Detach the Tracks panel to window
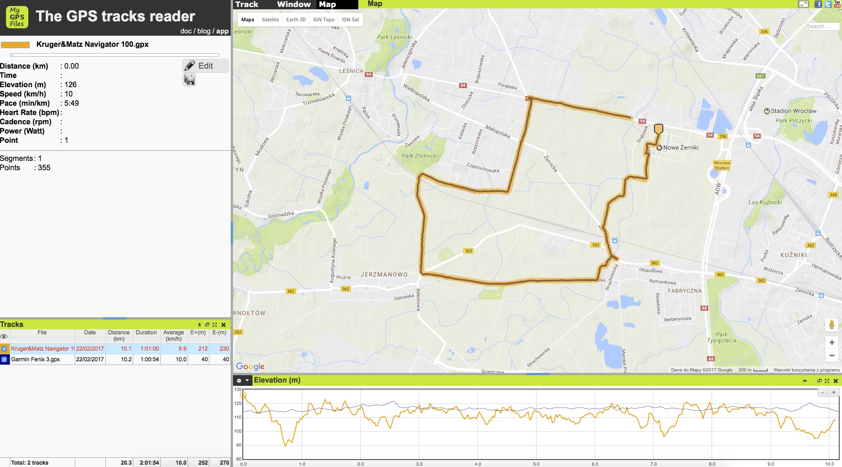This screenshot has width=842, height=467. [207, 325]
